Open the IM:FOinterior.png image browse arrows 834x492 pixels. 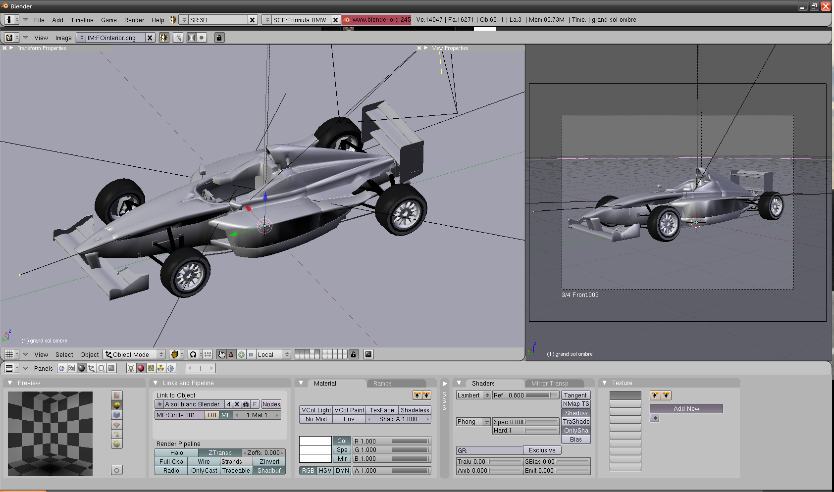[x=81, y=38]
